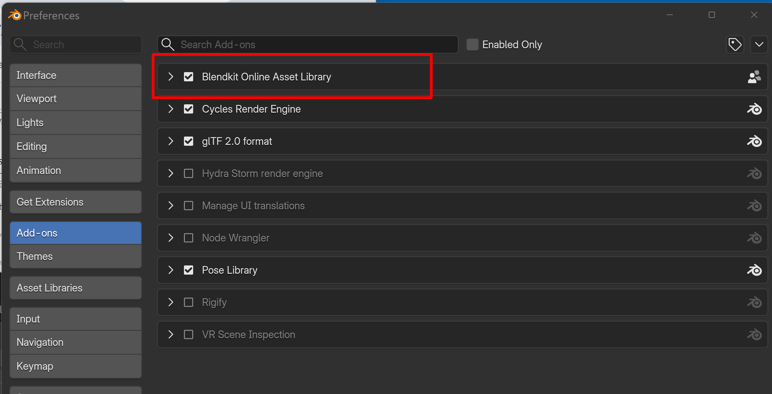The image size is (772, 394).
Task: Expand the glTF 2.0 format details
Action: pos(171,141)
